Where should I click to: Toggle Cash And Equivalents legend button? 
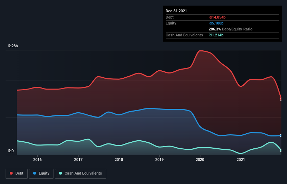click(x=80, y=174)
